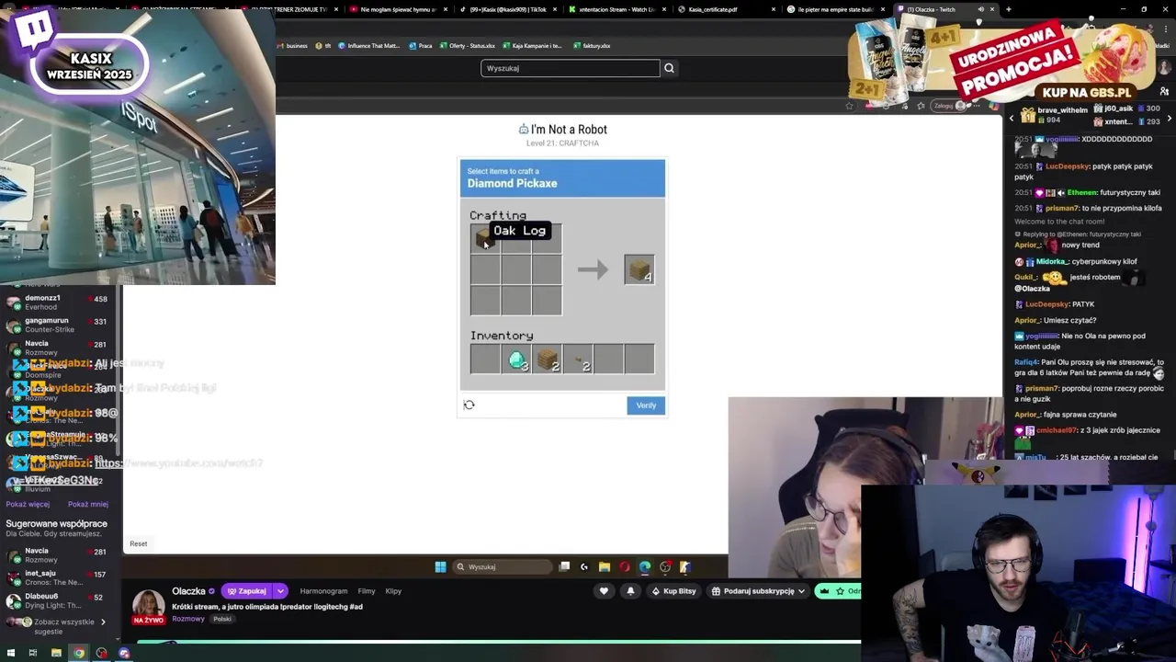This screenshot has height=662, width=1176.
Task: Pick the diamond item in the inventory
Action: point(516,360)
